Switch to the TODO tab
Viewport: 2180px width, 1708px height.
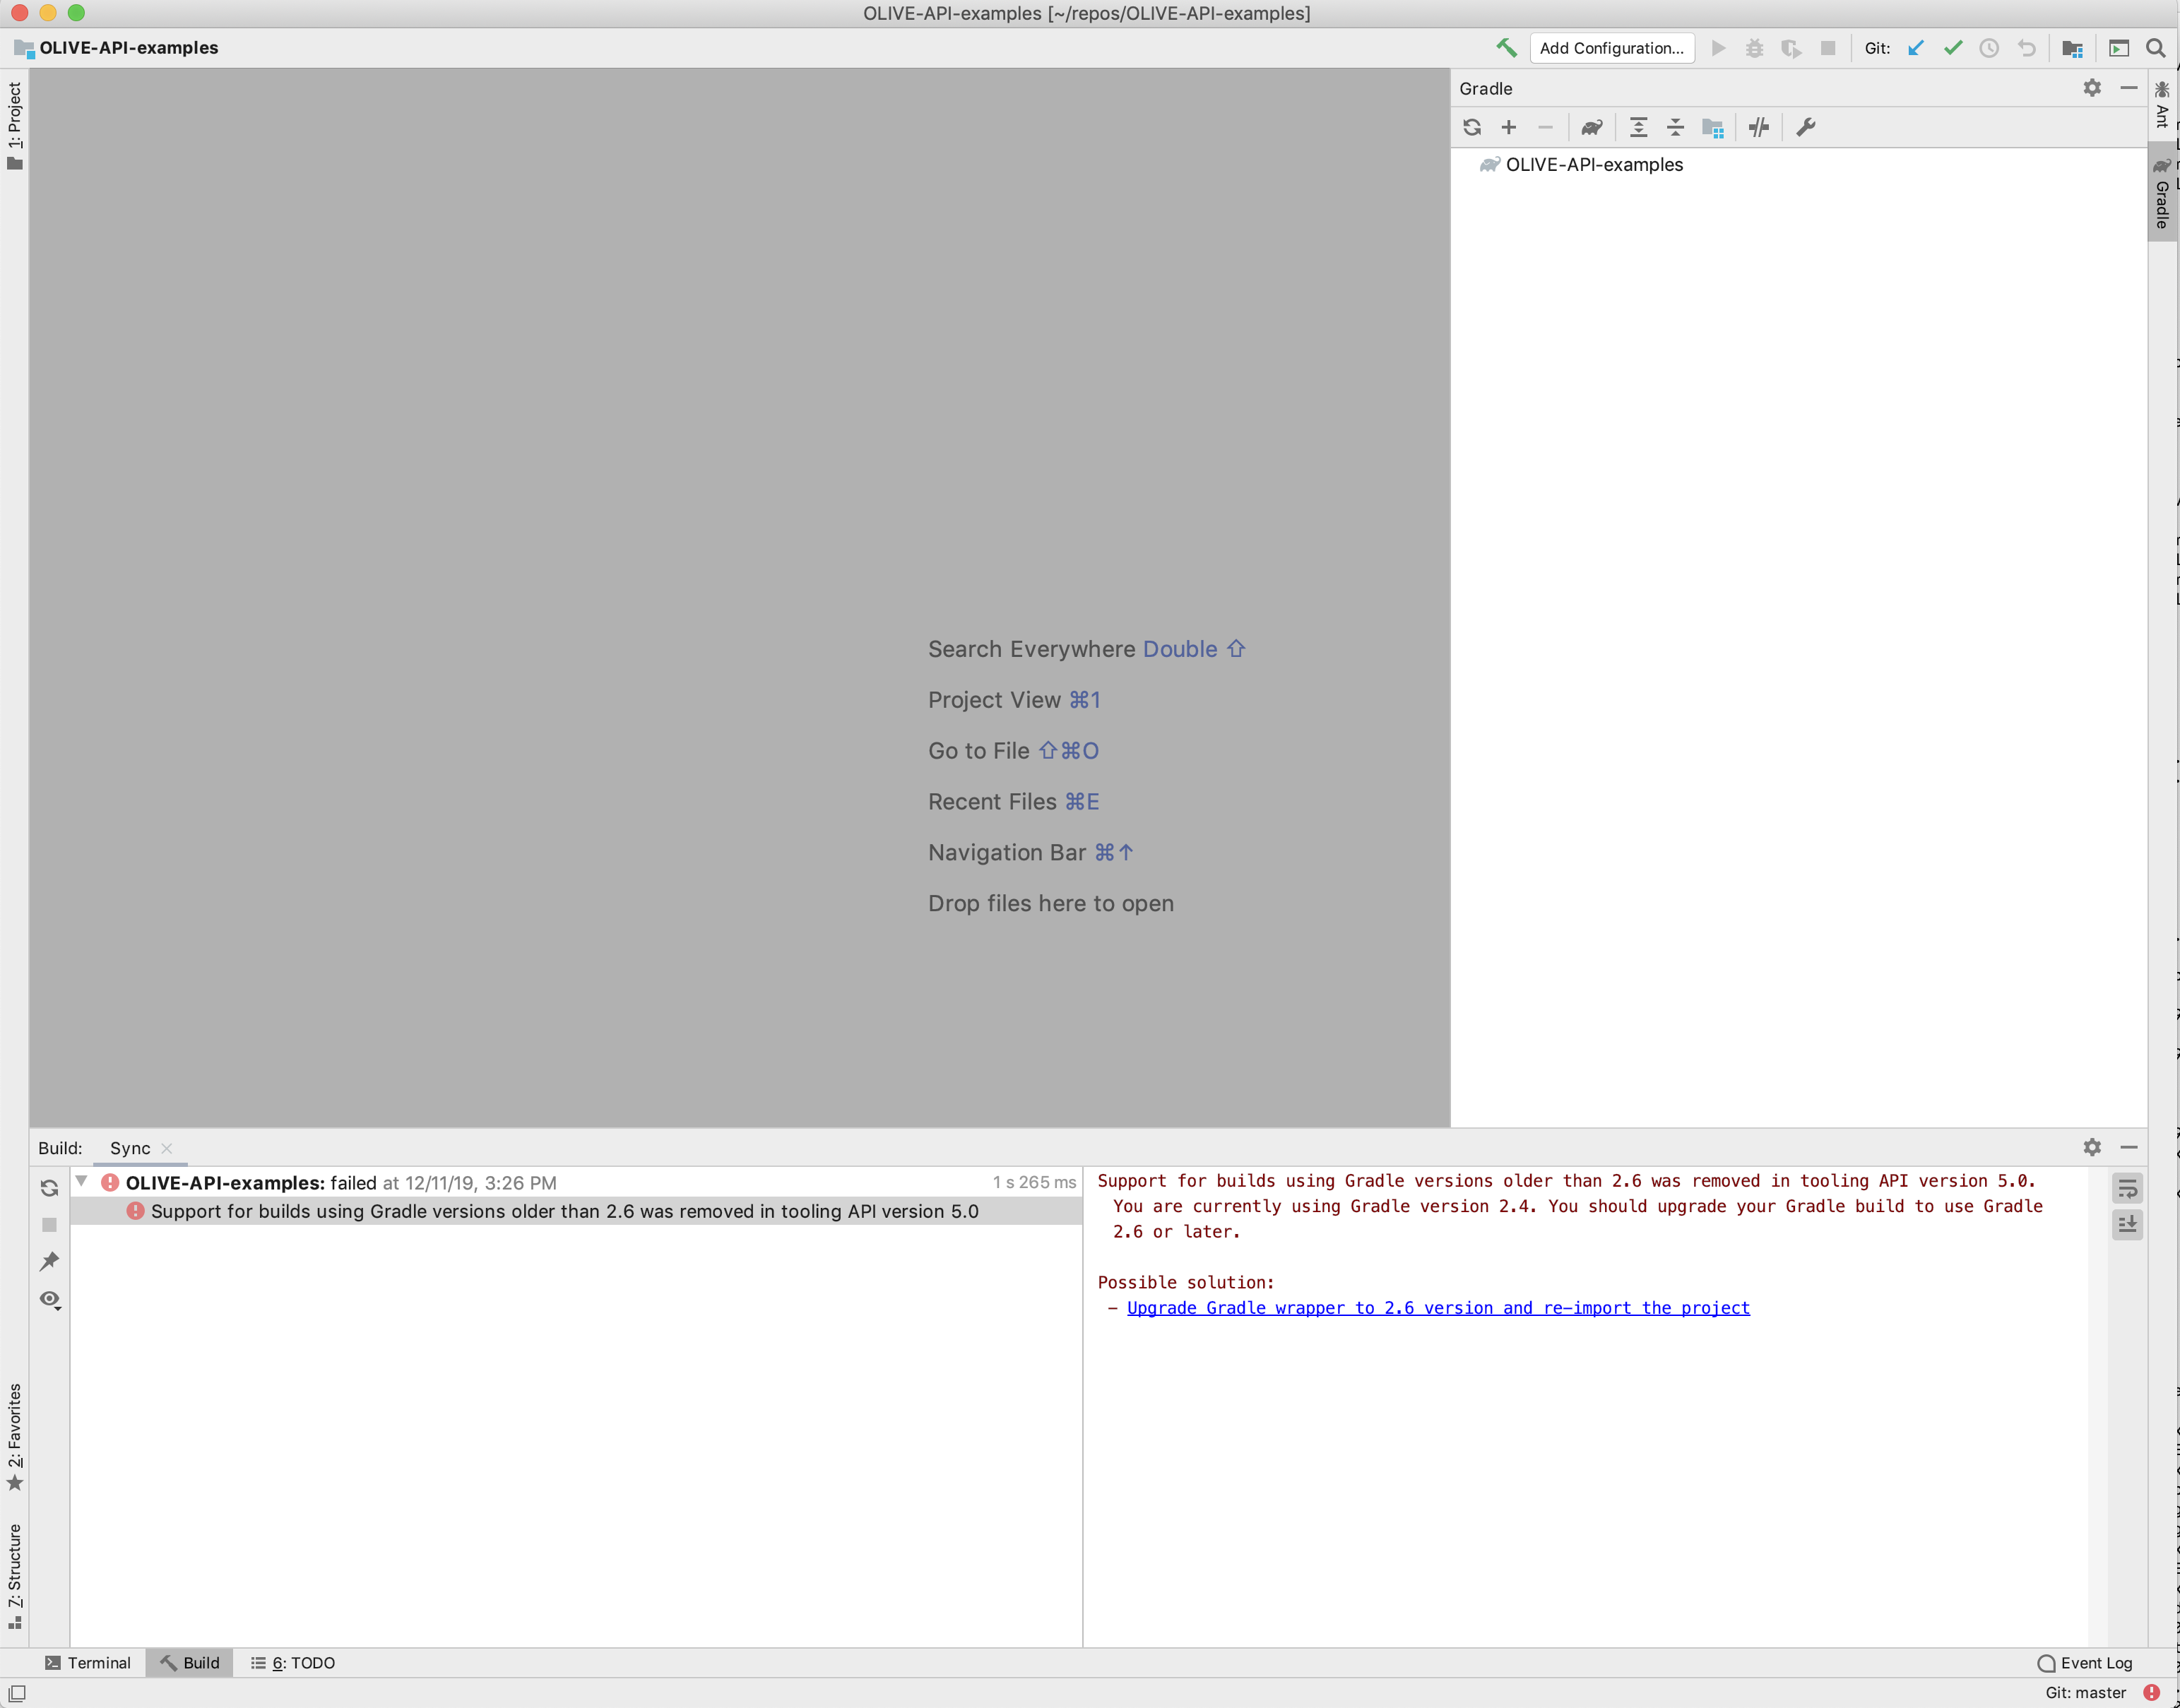(x=293, y=1662)
